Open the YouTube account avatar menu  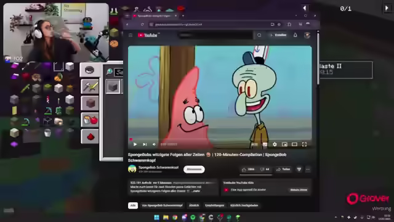point(307,35)
